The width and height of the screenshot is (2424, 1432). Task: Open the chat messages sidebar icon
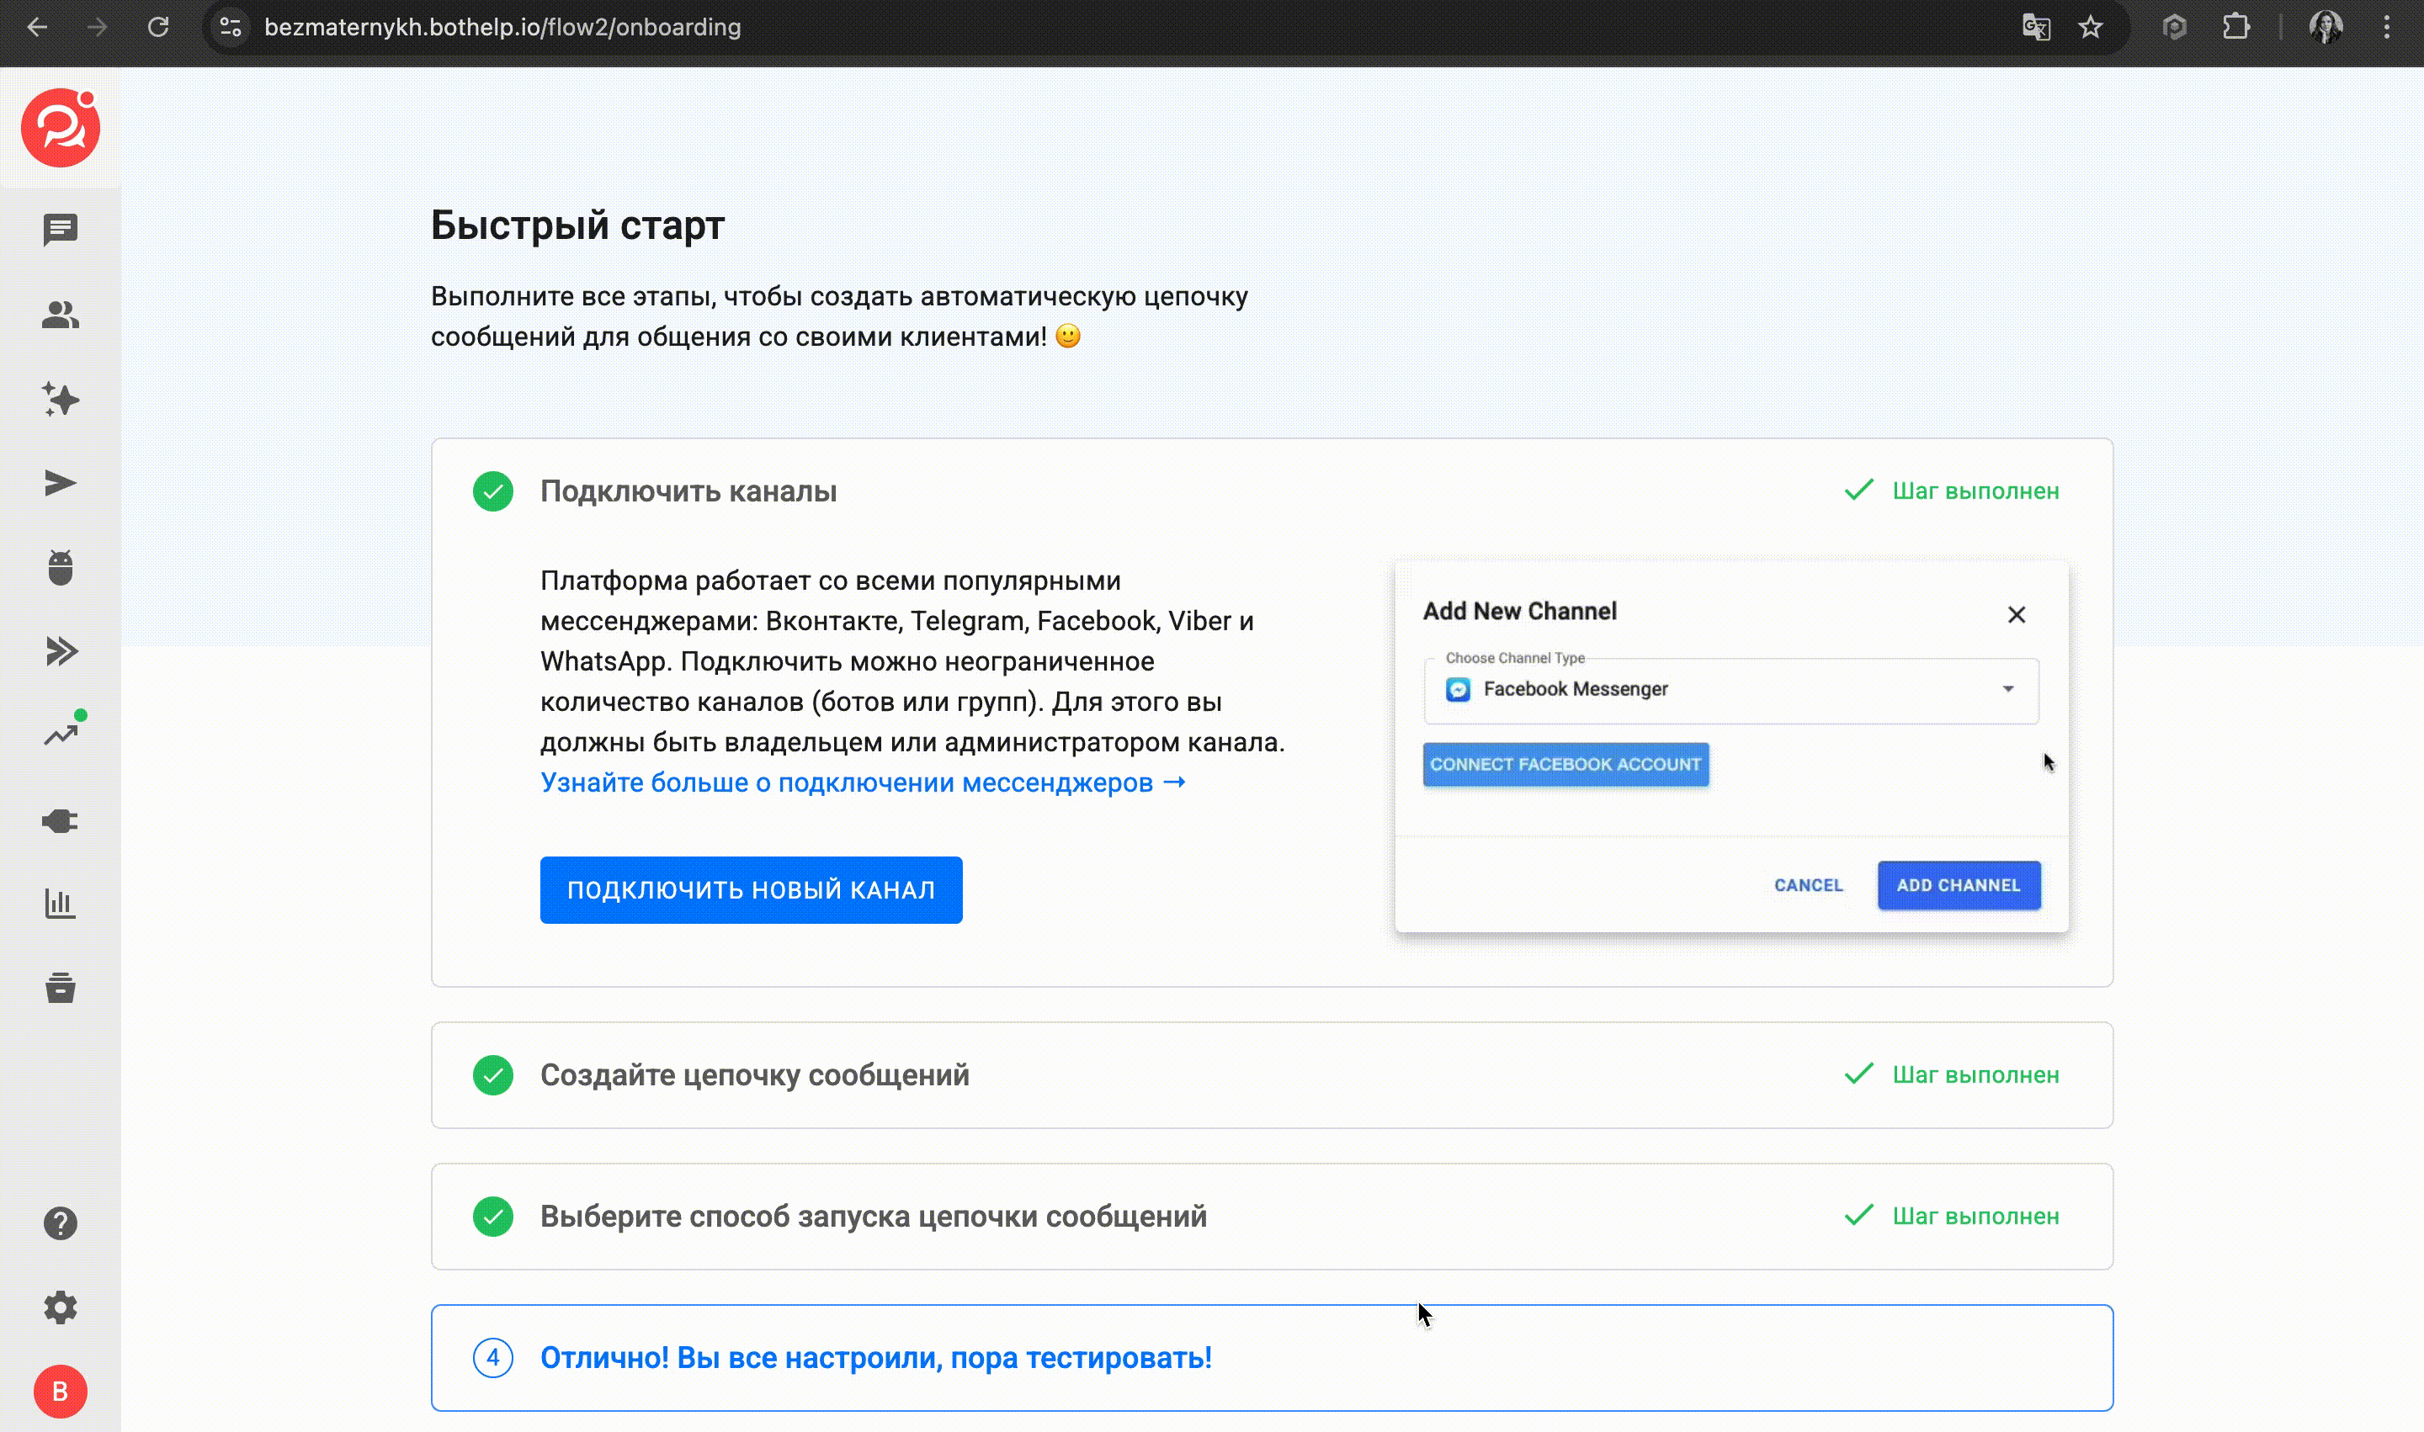tap(60, 230)
